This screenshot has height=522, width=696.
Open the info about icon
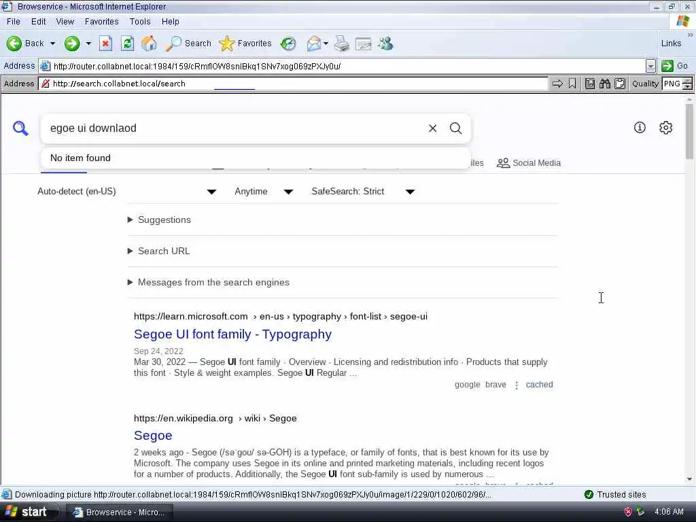coord(640,128)
